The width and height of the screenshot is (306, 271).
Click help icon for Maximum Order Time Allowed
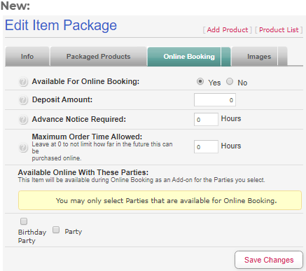(x=23, y=148)
